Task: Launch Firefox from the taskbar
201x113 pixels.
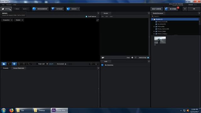Action: coord(11,110)
